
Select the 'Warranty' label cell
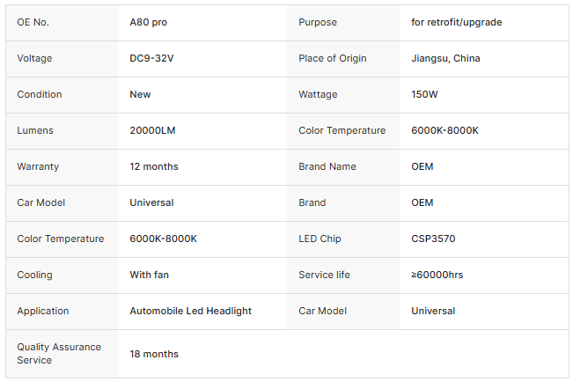(x=40, y=166)
